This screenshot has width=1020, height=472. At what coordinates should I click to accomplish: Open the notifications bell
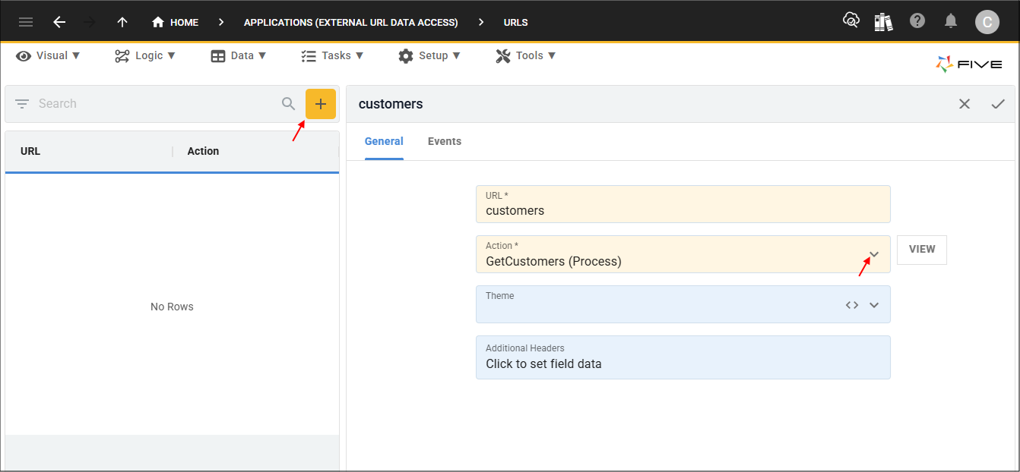[951, 21]
